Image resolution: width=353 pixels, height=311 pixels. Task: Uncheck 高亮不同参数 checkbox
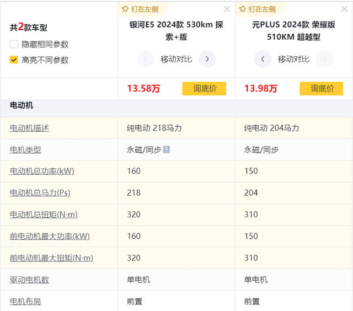tap(14, 60)
